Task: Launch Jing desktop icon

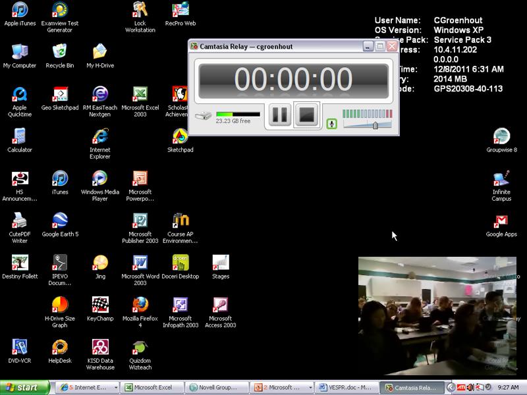Action: coord(100,267)
